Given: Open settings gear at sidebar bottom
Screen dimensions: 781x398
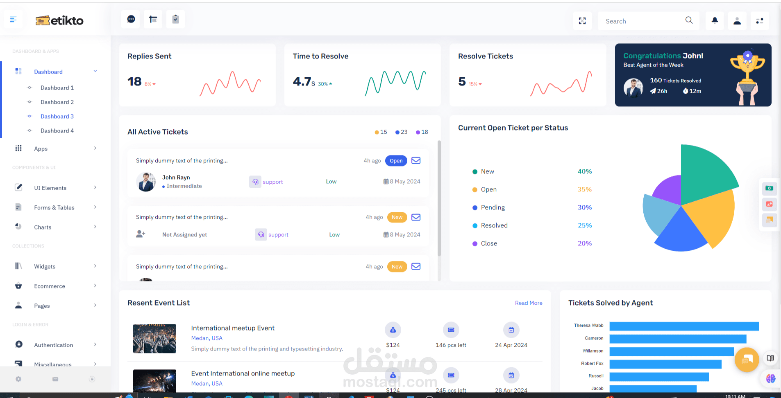Looking at the screenshot, I should [18, 379].
